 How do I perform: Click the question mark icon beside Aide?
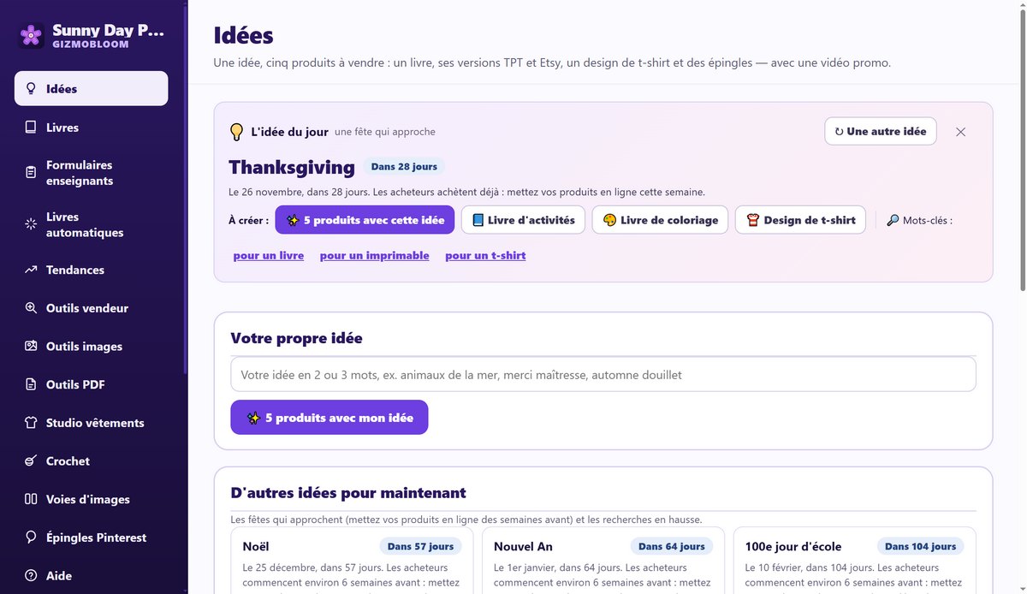tap(31, 575)
